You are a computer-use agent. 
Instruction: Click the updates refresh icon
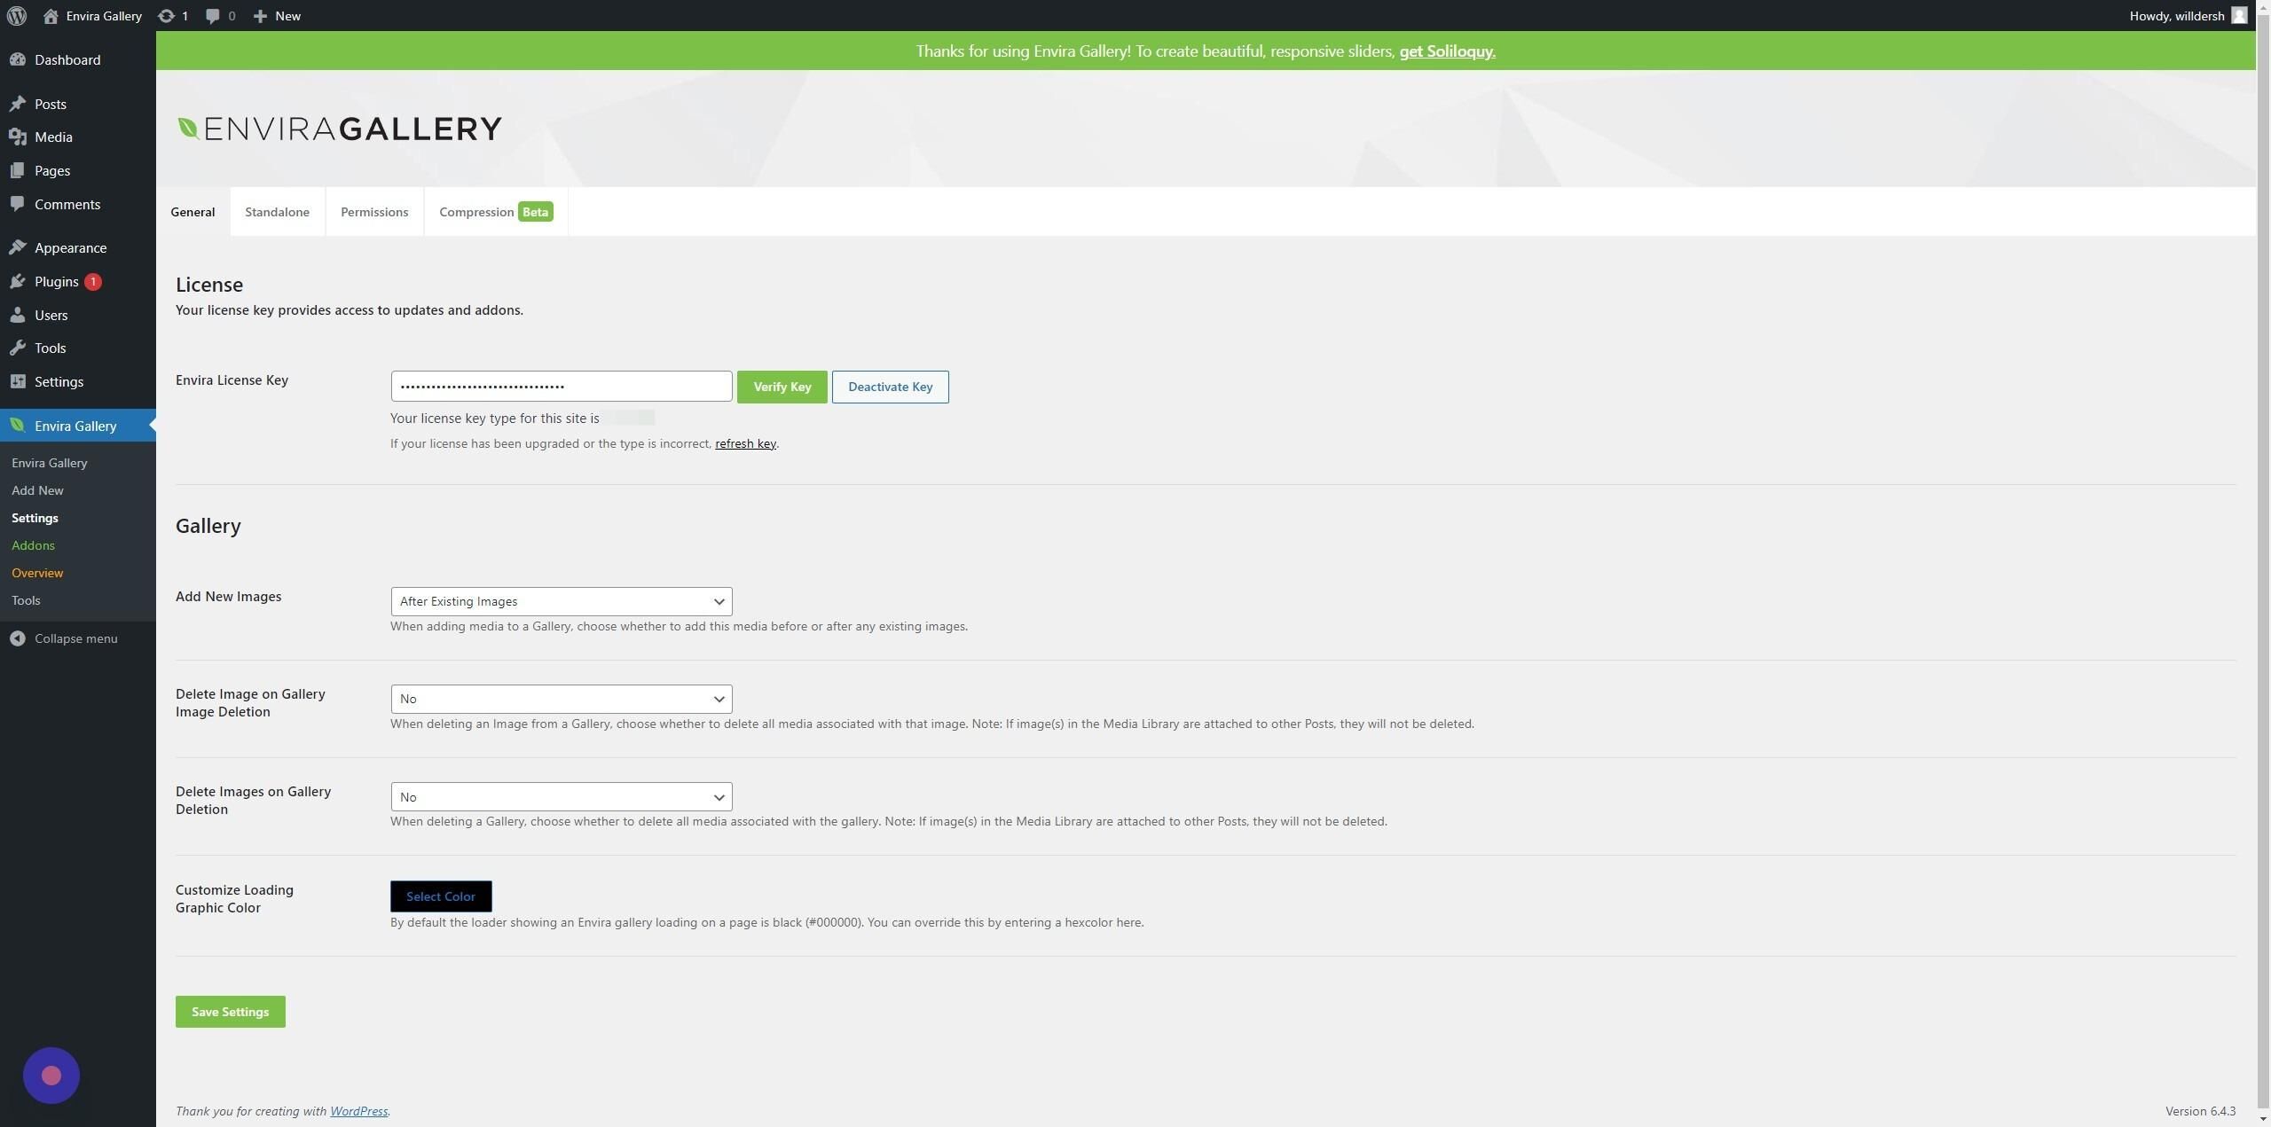click(x=166, y=16)
